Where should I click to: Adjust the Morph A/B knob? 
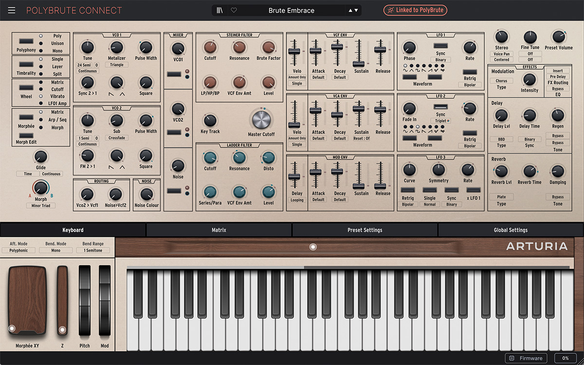pyautogui.click(x=41, y=188)
